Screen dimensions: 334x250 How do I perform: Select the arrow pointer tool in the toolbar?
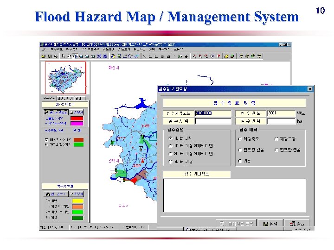pyautogui.click(x=64, y=56)
